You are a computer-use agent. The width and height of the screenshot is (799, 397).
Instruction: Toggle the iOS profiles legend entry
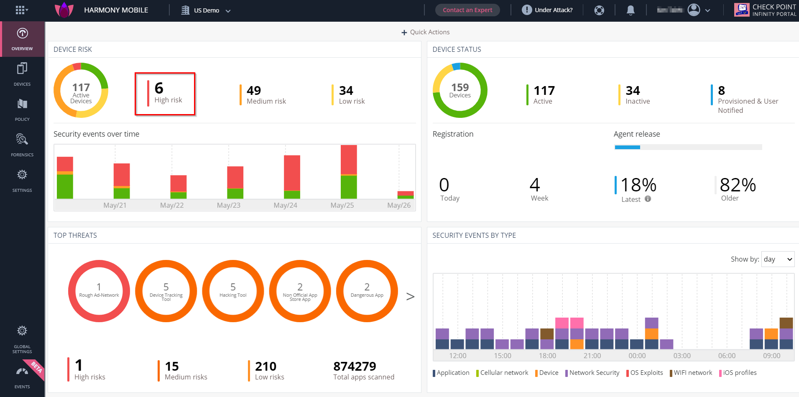738,373
